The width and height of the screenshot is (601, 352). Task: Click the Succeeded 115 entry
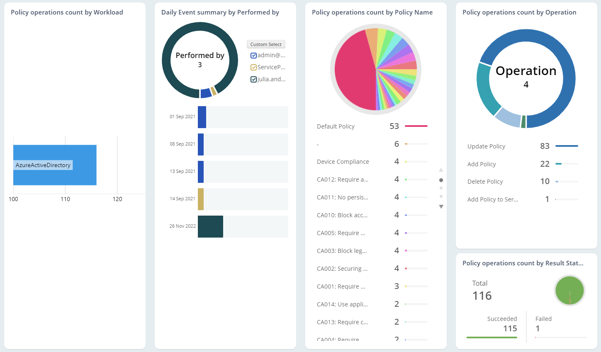point(502,324)
